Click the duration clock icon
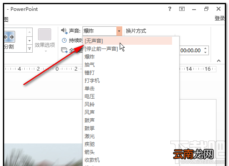This screenshot has width=229, height=166. pyautogui.click(x=64, y=41)
